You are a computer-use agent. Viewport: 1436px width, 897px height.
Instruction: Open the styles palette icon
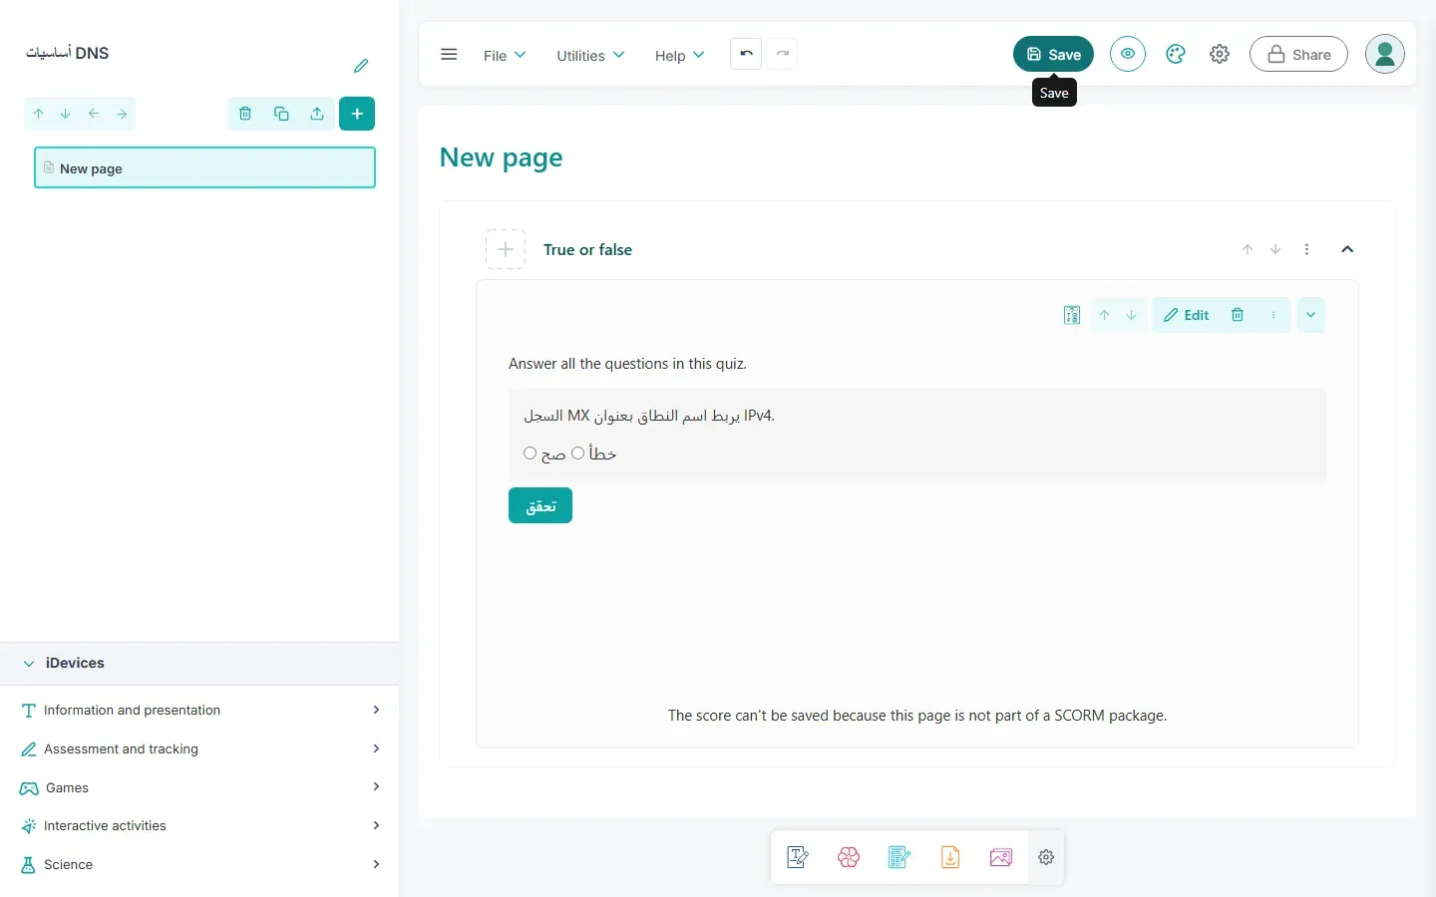coord(1176,54)
